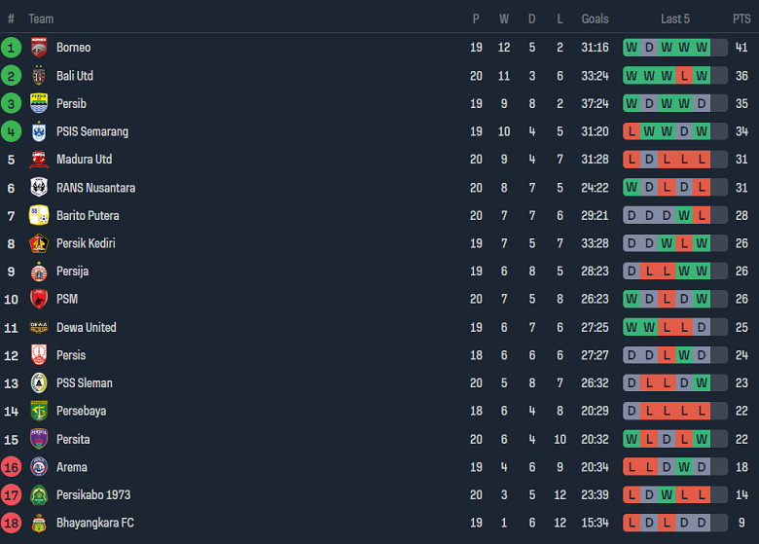Click the Borneo club crest icon
The height and width of the screenshot is (544, 759).
point(39,47)
